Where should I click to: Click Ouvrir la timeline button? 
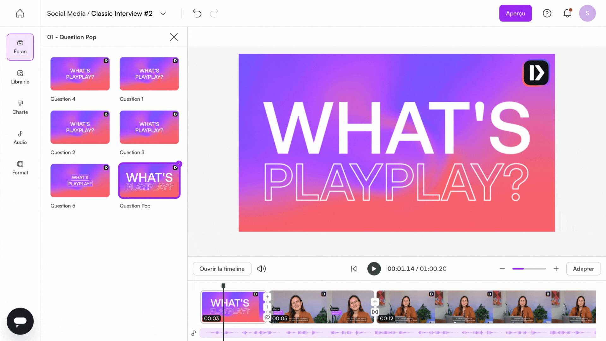click(222, 269)
